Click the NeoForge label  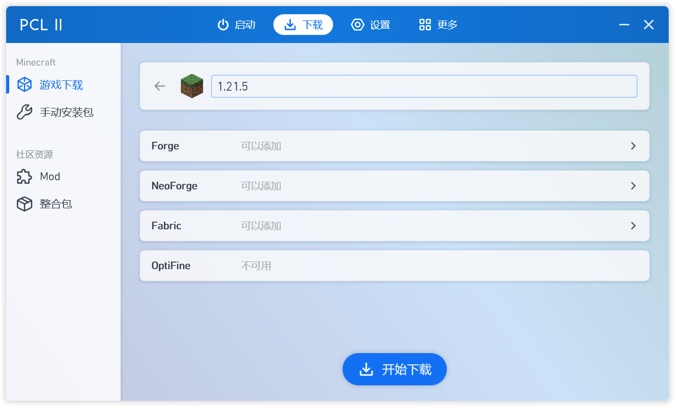174,186
